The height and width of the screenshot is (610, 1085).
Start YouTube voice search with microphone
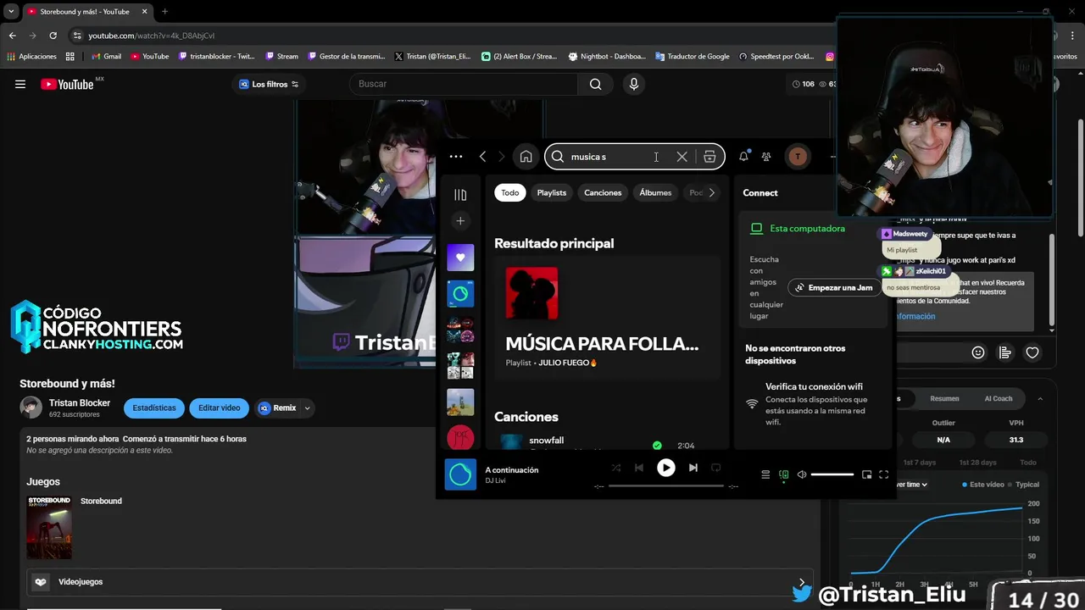[633, 84]
